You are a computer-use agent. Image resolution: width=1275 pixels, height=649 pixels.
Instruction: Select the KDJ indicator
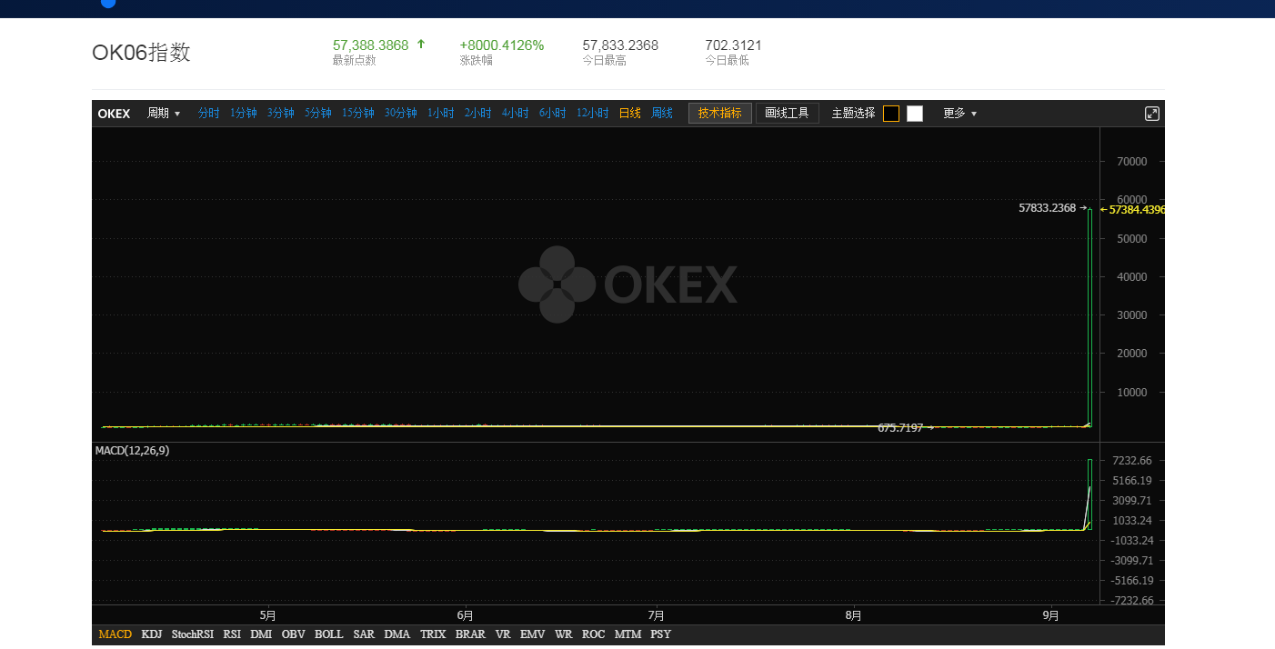coord(152,634)
